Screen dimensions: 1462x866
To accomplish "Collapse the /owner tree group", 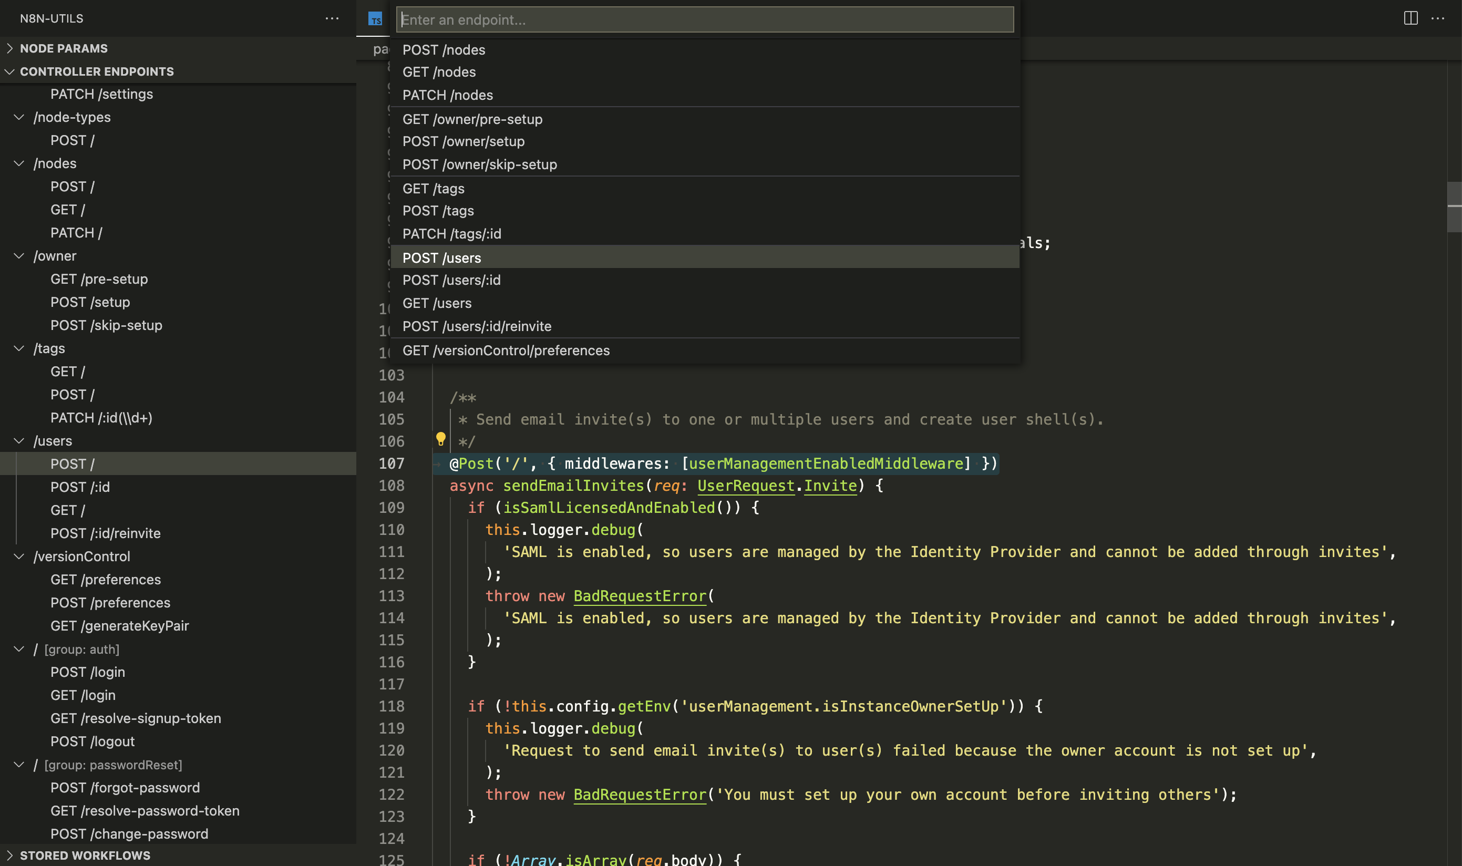I will pos(19,256).
